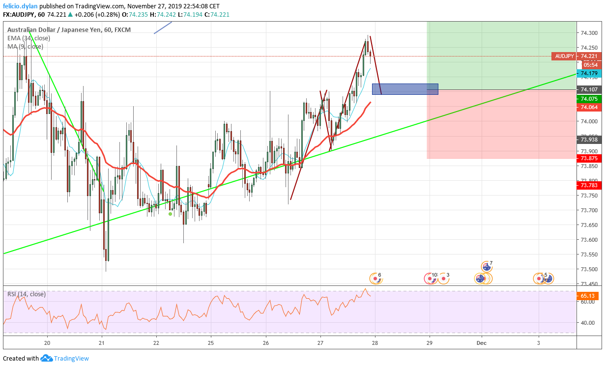Click the blue MA value label 74.179
605x367 pixels.
(589, 73)
